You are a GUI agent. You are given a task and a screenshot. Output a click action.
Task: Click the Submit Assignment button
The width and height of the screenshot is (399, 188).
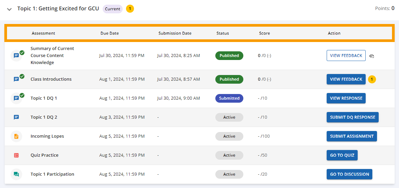click(352, 136)
